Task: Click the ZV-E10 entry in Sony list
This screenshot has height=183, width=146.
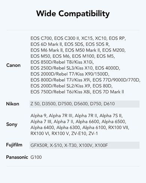Action: pos(79,133)
